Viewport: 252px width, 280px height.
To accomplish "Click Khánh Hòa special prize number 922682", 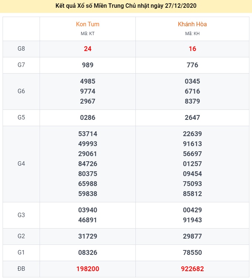I will pyautogui.click(x=192, y=269).
